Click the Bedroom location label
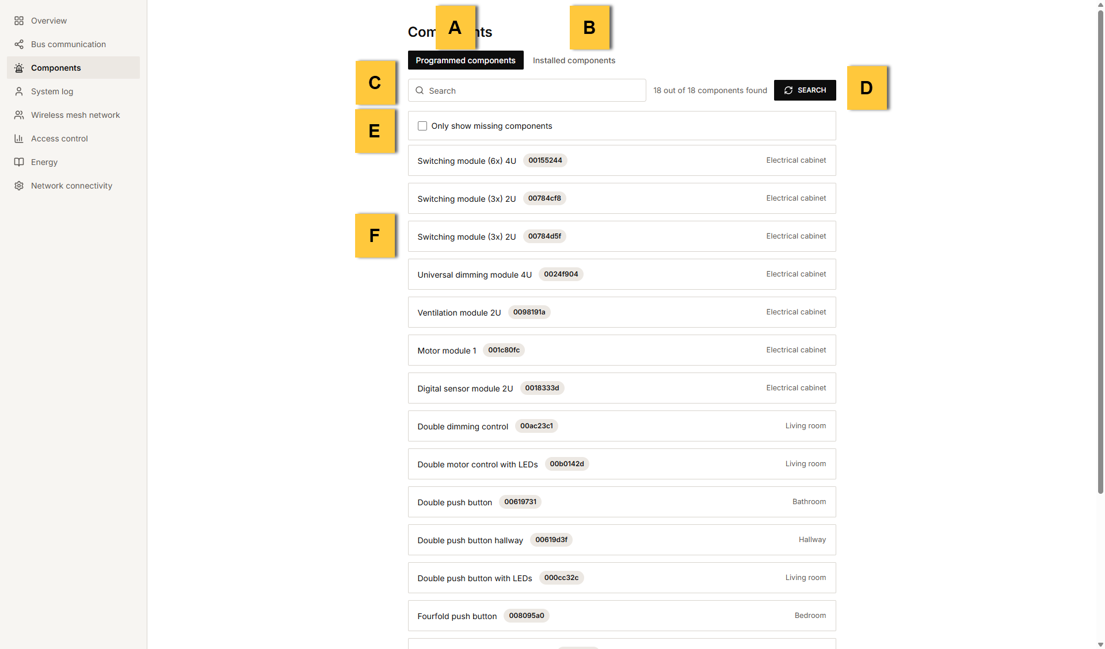The image size is (1105, 649). pos(810,616)
